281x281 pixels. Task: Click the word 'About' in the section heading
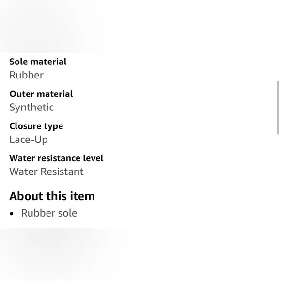(x=26, y=196)
